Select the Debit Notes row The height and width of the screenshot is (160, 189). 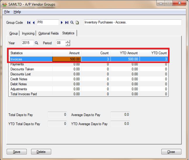point(89,84)
